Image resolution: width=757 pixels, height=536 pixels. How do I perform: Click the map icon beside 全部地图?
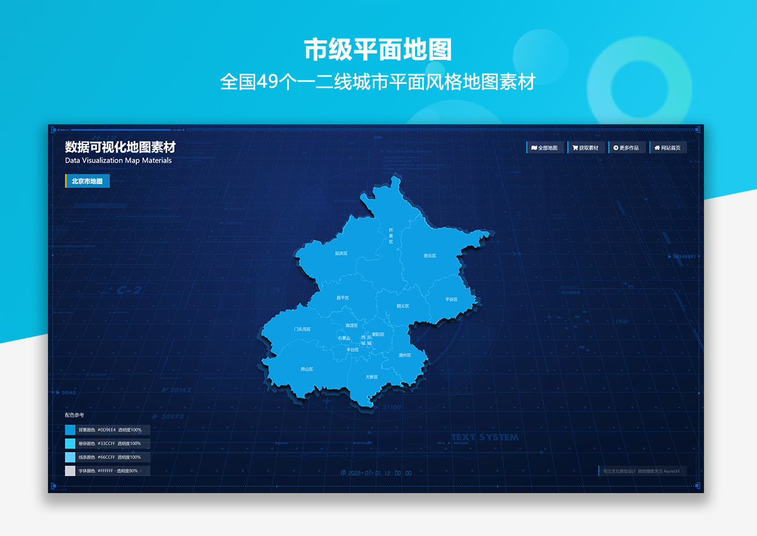click(534, 148)
